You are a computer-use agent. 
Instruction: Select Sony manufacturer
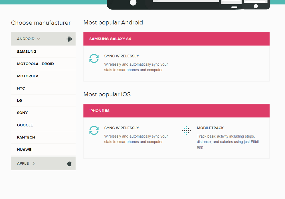coord(43,113)
